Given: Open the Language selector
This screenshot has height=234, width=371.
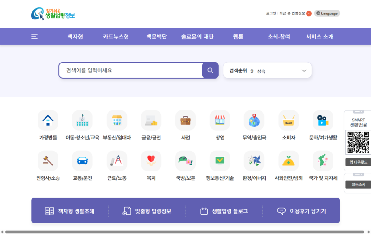Looking at the screenshot, I should (x=327, y=13).
